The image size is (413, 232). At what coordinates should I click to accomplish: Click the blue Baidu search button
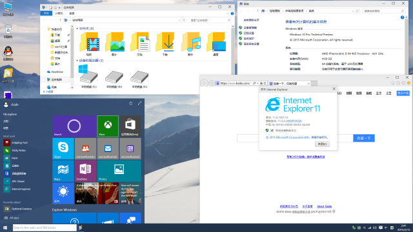click(364, 138)
